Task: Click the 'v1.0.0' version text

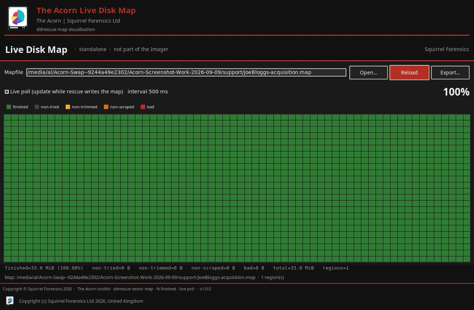Action: pyautogui.click(x=205, y=289)
